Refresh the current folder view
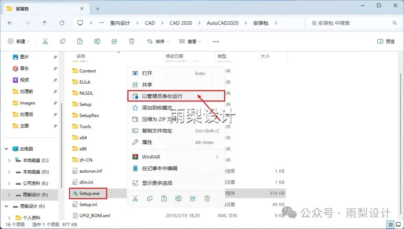404x229 pixels. point(62,23)
